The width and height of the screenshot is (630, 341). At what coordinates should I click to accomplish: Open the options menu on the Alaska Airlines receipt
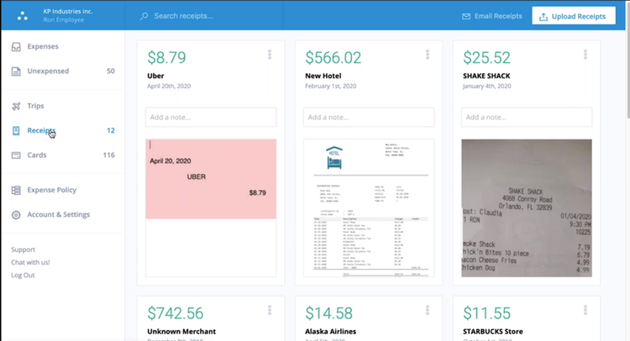pos(428,310)
